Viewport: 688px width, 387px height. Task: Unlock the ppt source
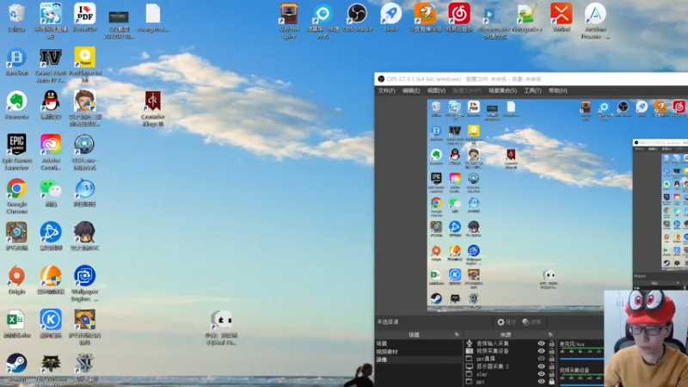[551, 382]
